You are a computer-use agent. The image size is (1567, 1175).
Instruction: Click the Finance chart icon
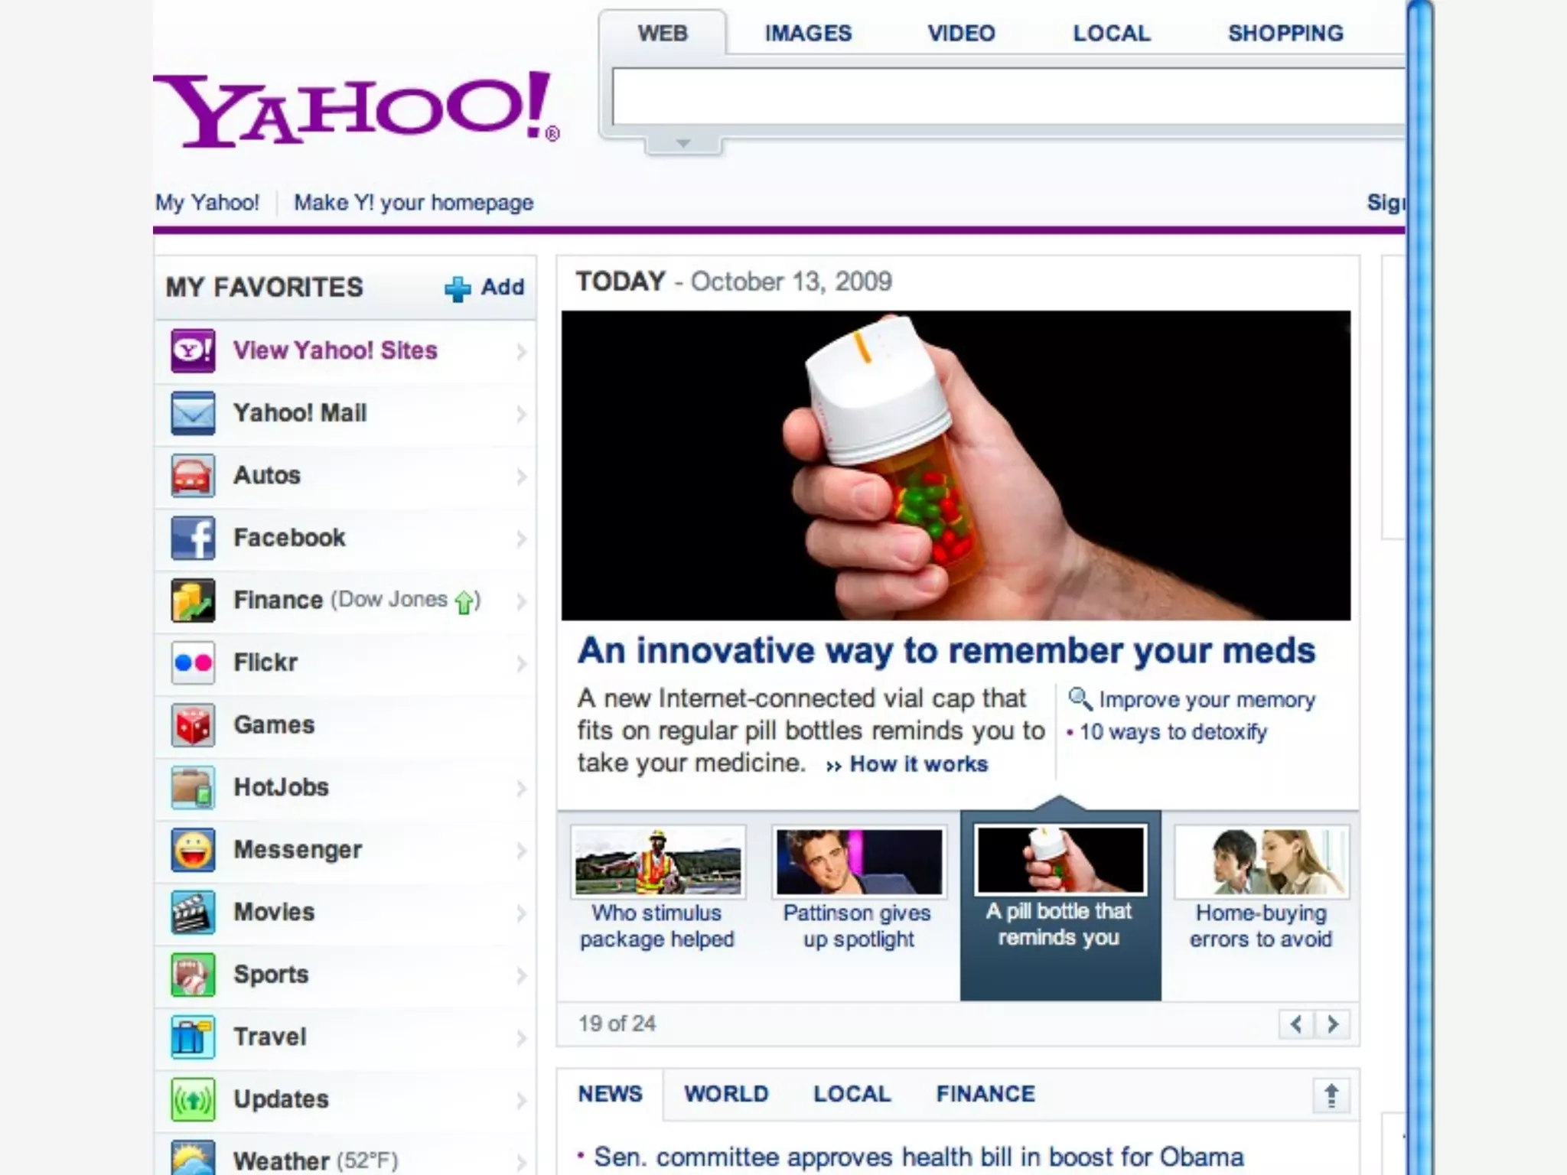coord(193,601)
